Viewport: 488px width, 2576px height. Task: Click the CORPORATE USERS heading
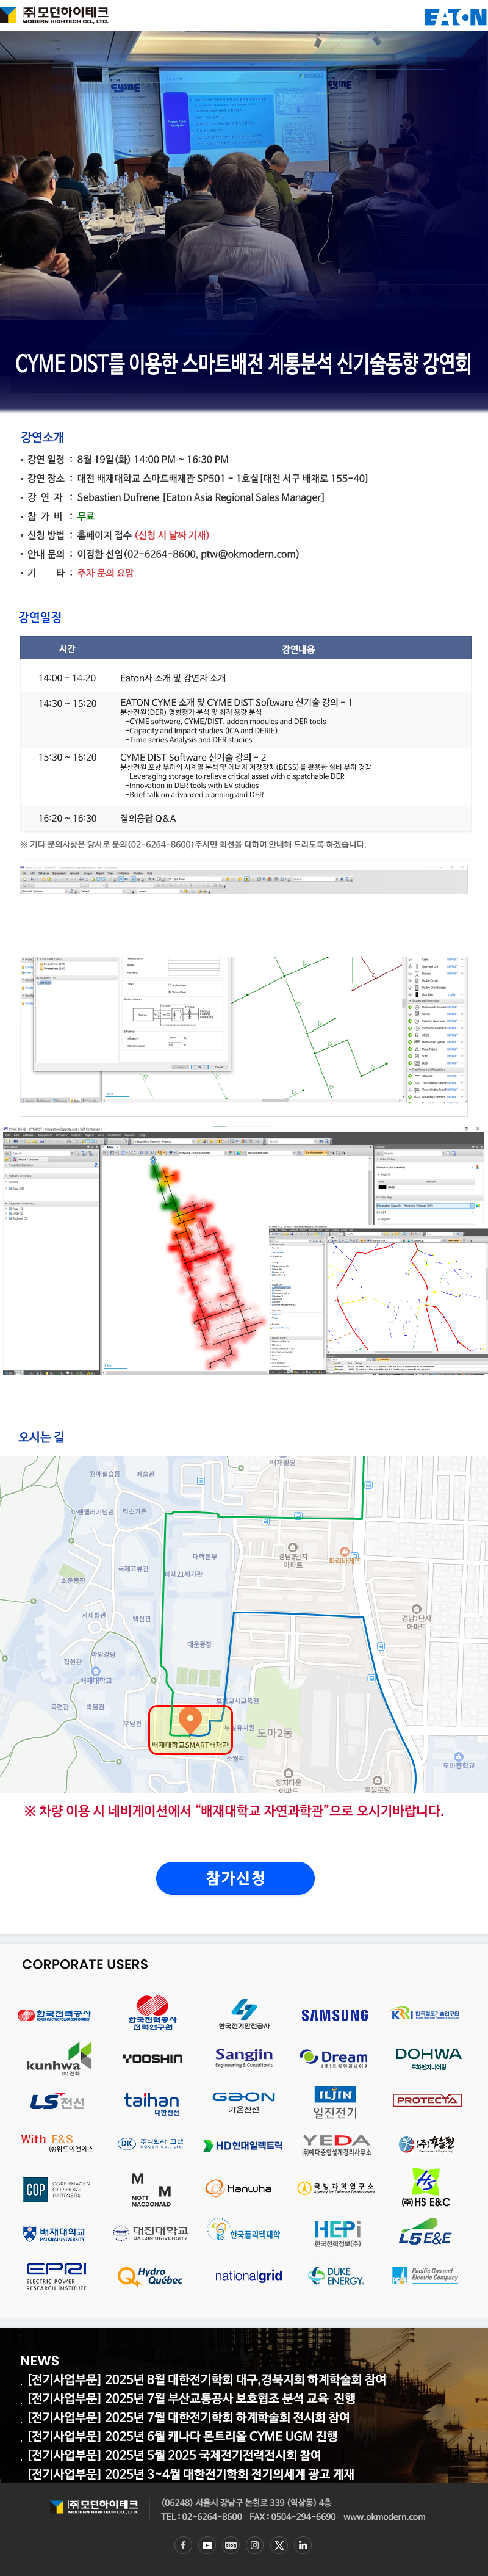pos(85,1964)
